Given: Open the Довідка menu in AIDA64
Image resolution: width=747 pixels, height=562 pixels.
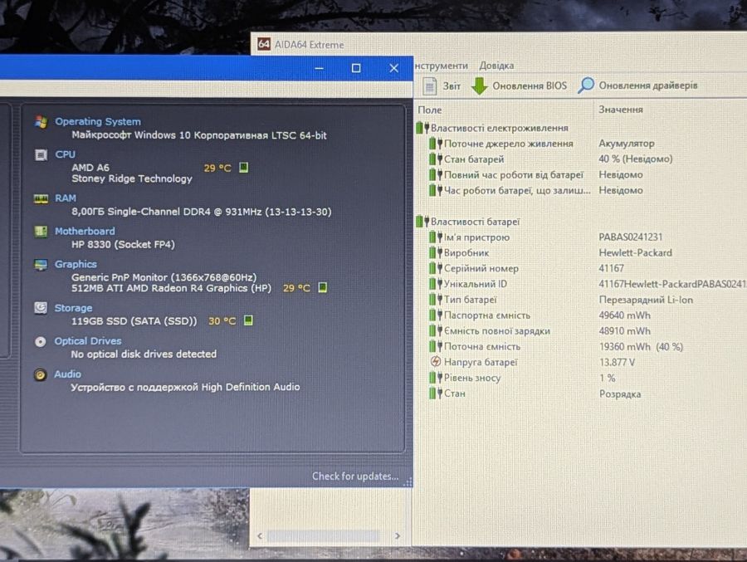Looking at the screenshot, I should (496, 66).
